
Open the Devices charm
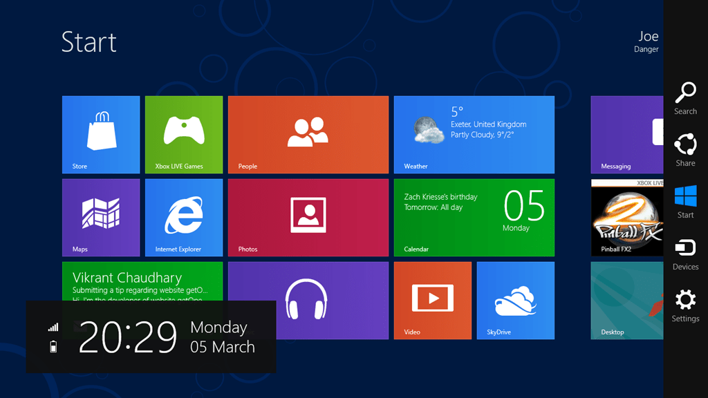[685, 254]
